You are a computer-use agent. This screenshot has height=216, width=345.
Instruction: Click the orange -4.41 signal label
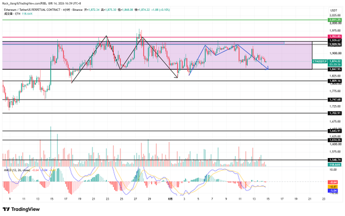(333, 187)
